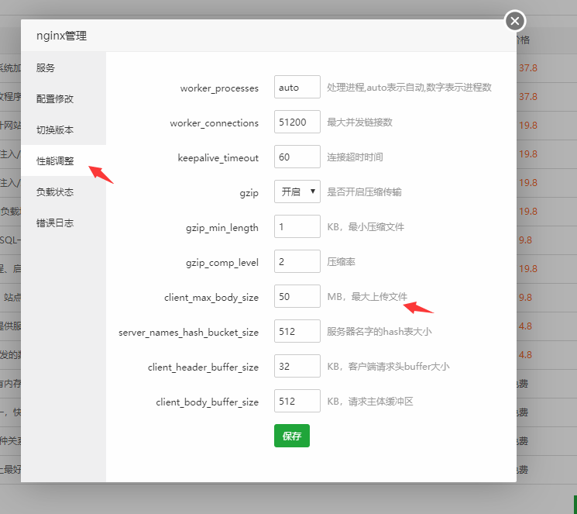Image resolution: width=577 pixels, height=514 pixels.
Task: Click the server_names_hash_bucket_size label
Action: tap(188, 333)
